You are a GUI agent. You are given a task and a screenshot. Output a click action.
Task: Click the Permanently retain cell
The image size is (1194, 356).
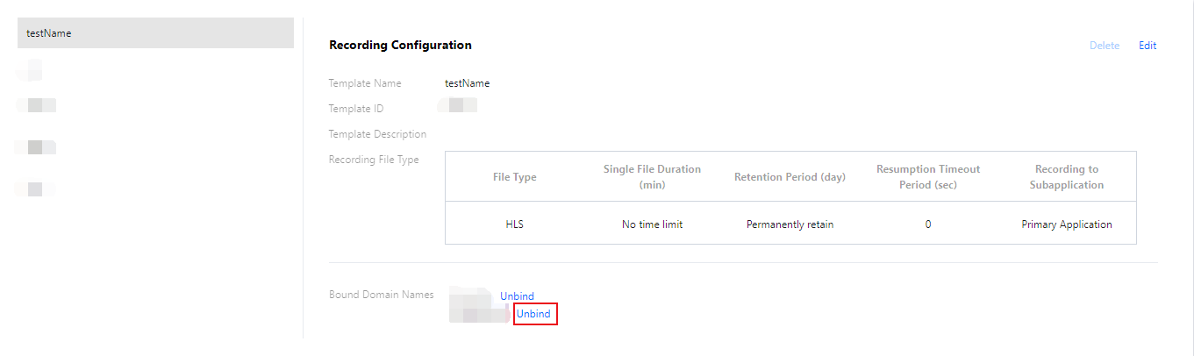pos(790,224)
